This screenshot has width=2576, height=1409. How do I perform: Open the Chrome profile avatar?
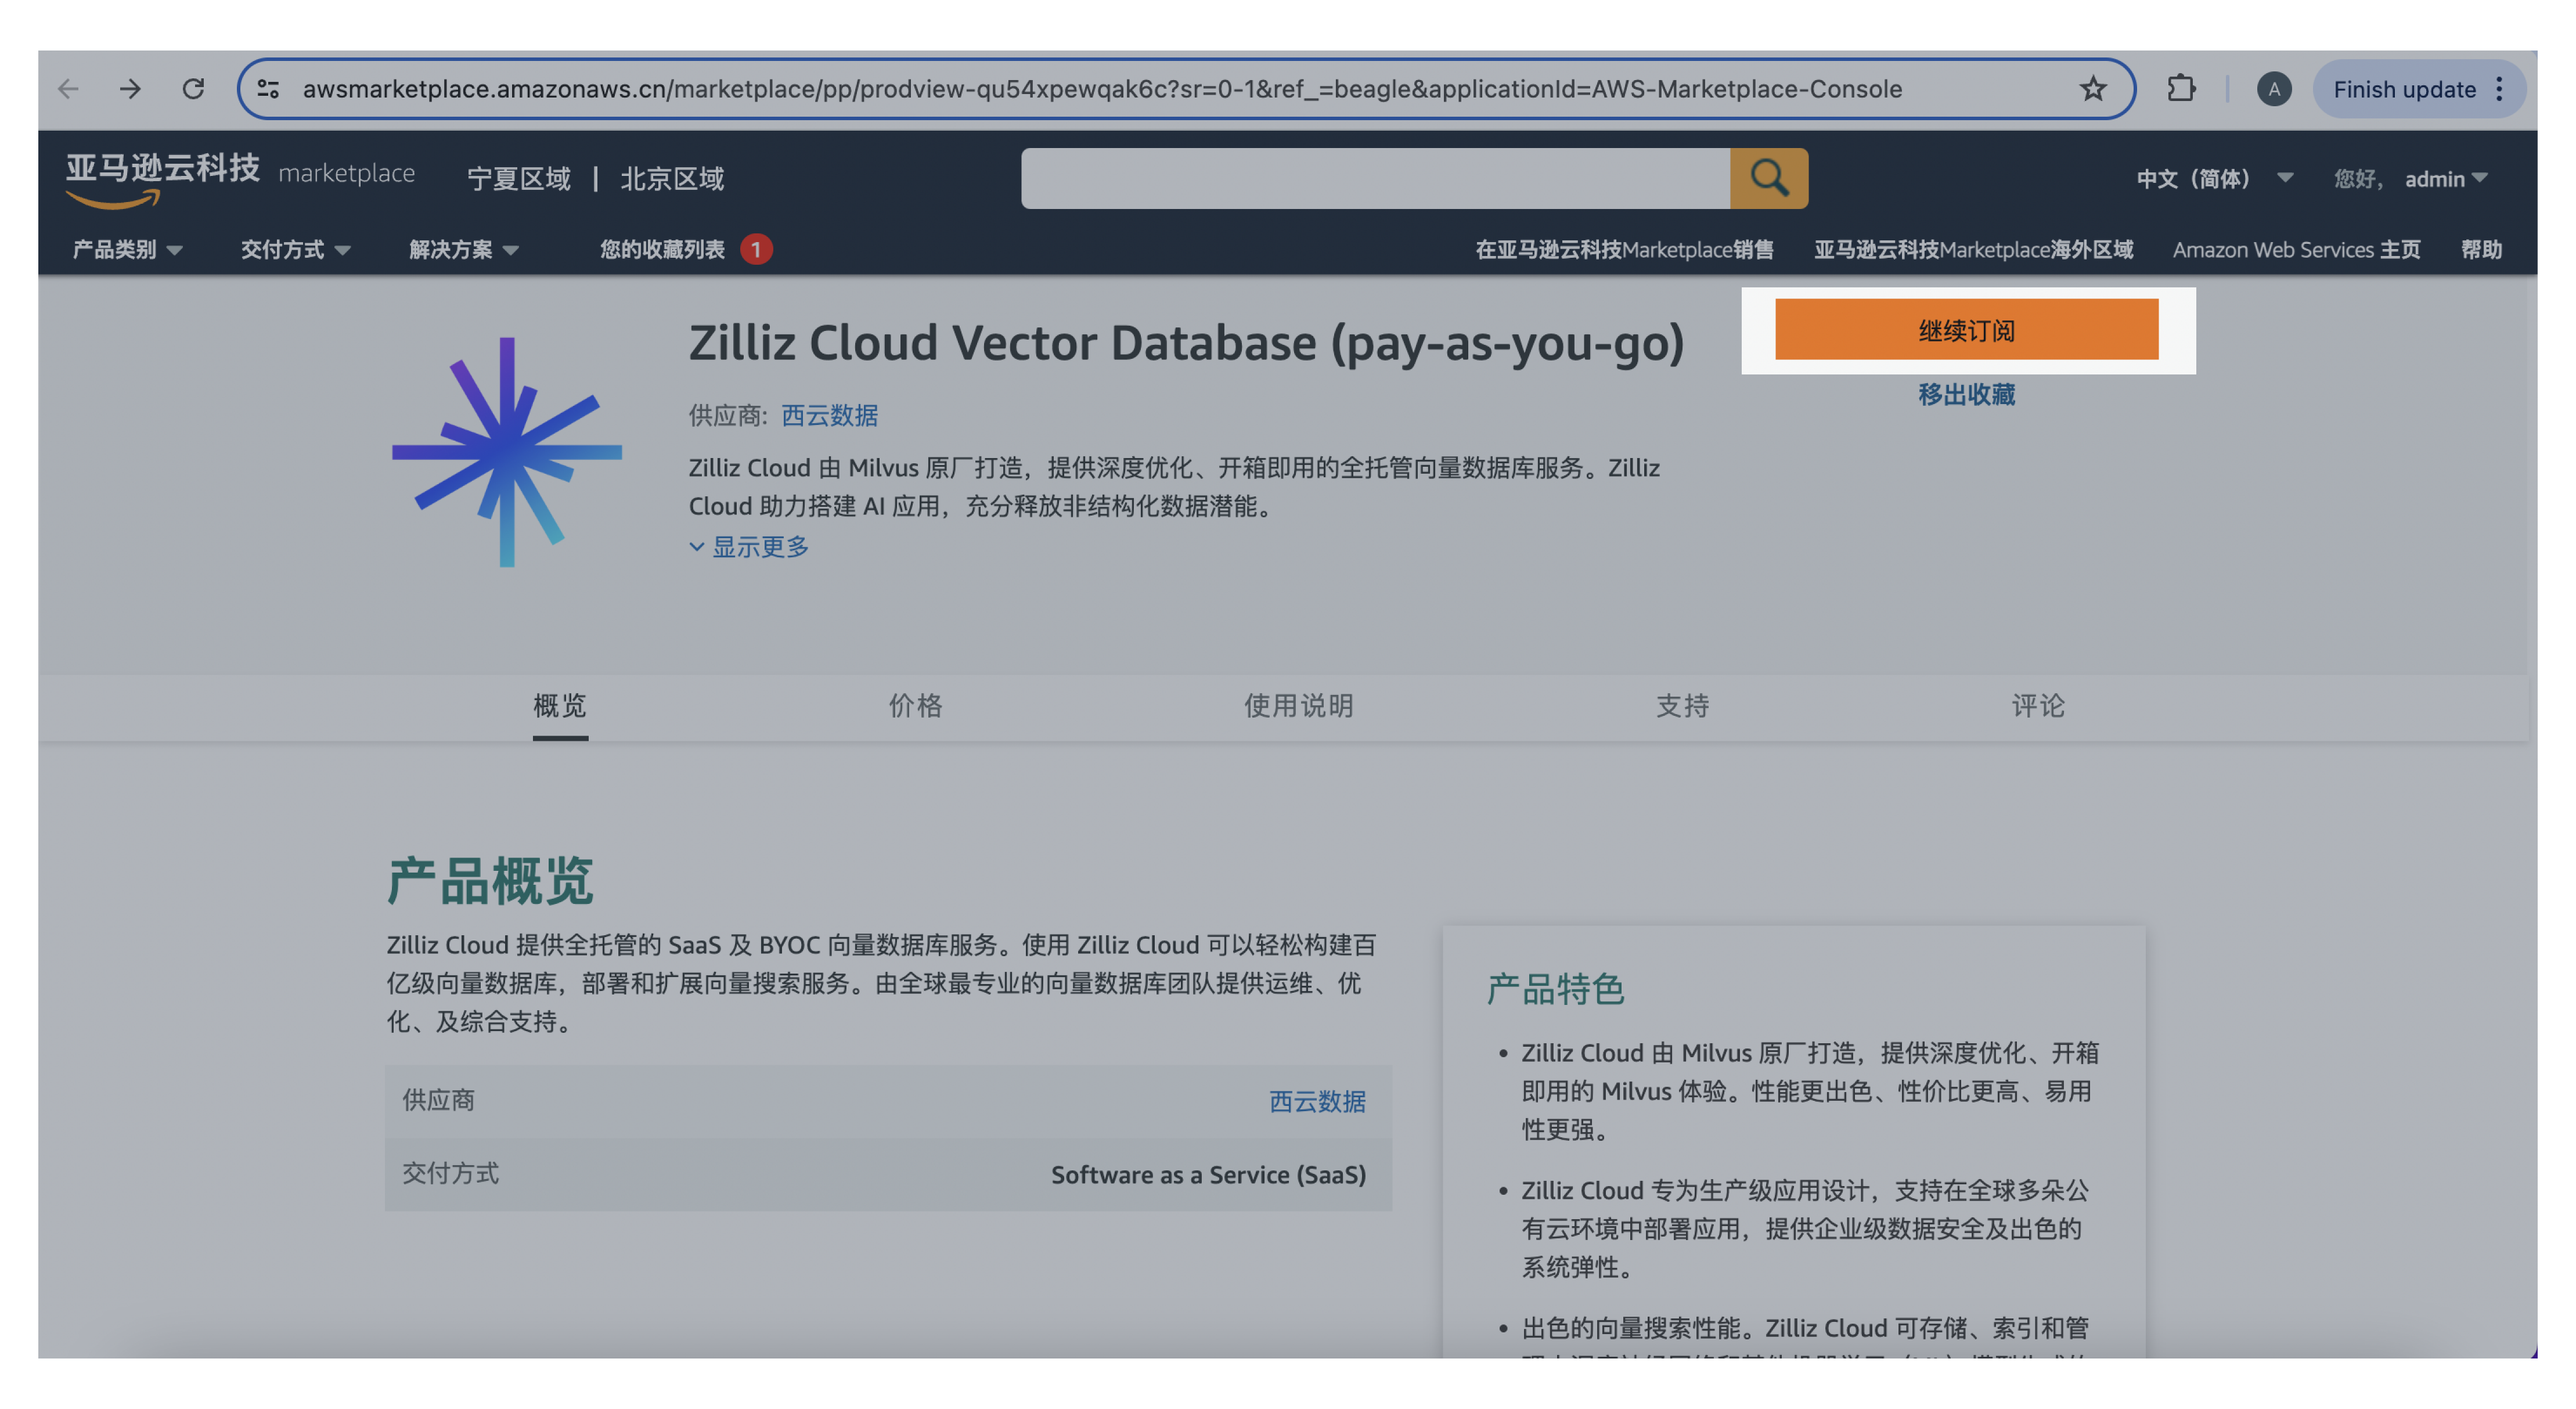tap(2273, 89)
